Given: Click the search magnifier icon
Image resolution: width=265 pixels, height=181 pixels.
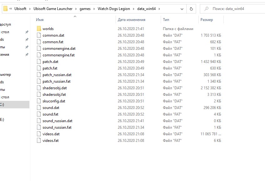Looking at the screenshot, I should pyautogui.click(x=206, y=9).
